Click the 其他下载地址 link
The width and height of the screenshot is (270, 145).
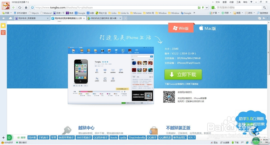pyautogui.click(x=192, y=84)
